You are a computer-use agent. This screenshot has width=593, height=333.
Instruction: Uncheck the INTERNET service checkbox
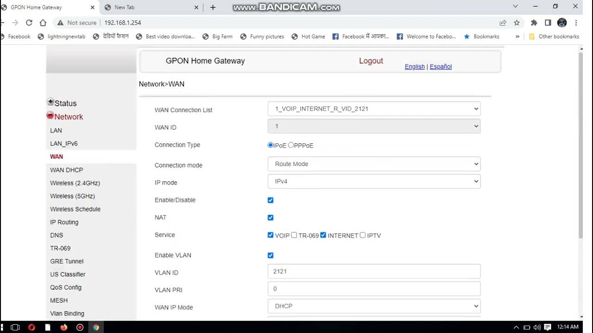[x=323, y=235]
